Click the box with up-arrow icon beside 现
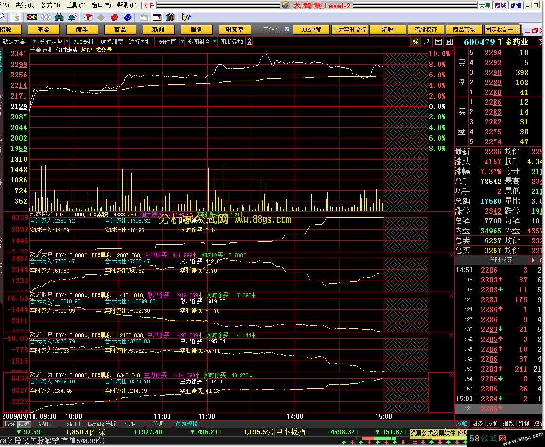The image size is (545, 447). point(438,41)
